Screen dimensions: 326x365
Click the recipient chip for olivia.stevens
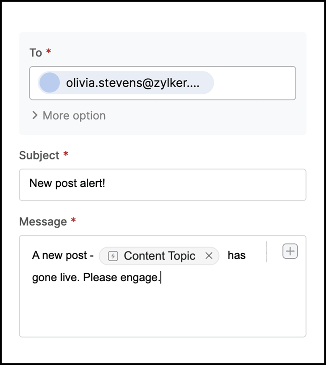click(x=126, y=82)
